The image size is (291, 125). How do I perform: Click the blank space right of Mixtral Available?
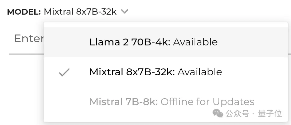tap(255, 72)
